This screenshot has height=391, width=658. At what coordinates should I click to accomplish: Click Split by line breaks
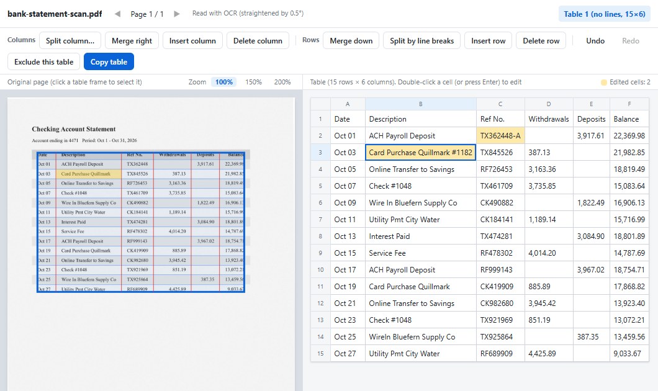click(421, 41)
